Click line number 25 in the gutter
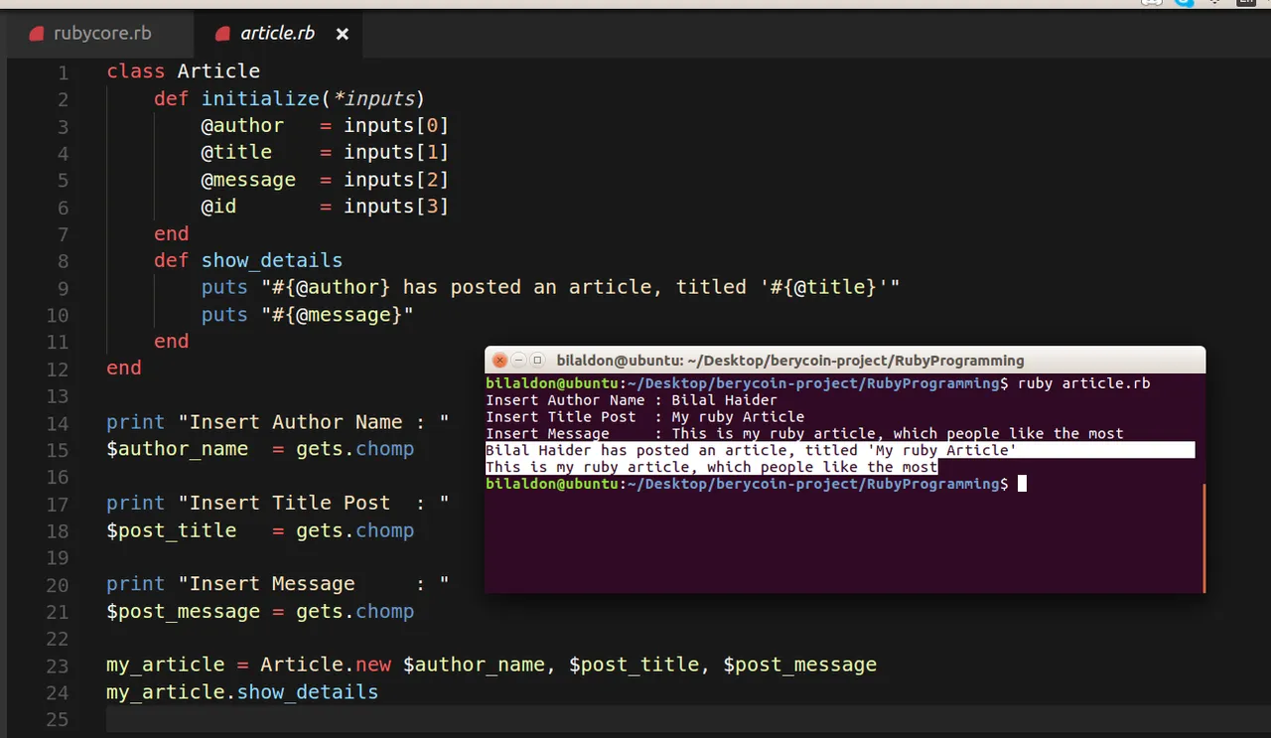Image resolution: width=1271 pixels, height=738 pixels. point(58,719)
